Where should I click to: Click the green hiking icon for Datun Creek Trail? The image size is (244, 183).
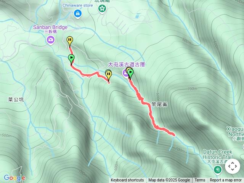(x=218, y=169)
